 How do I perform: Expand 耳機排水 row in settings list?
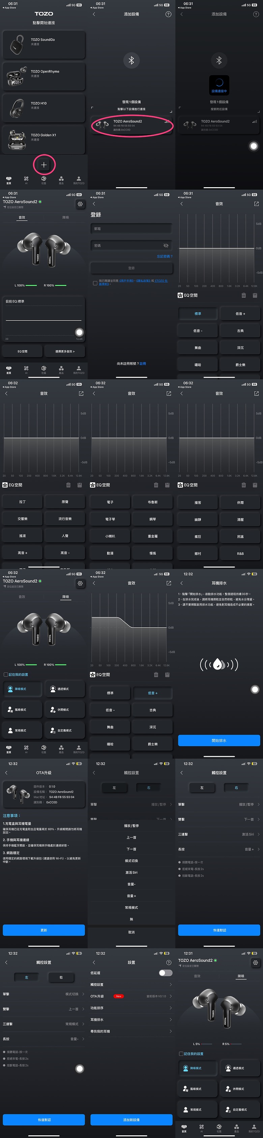point(131,1020)
